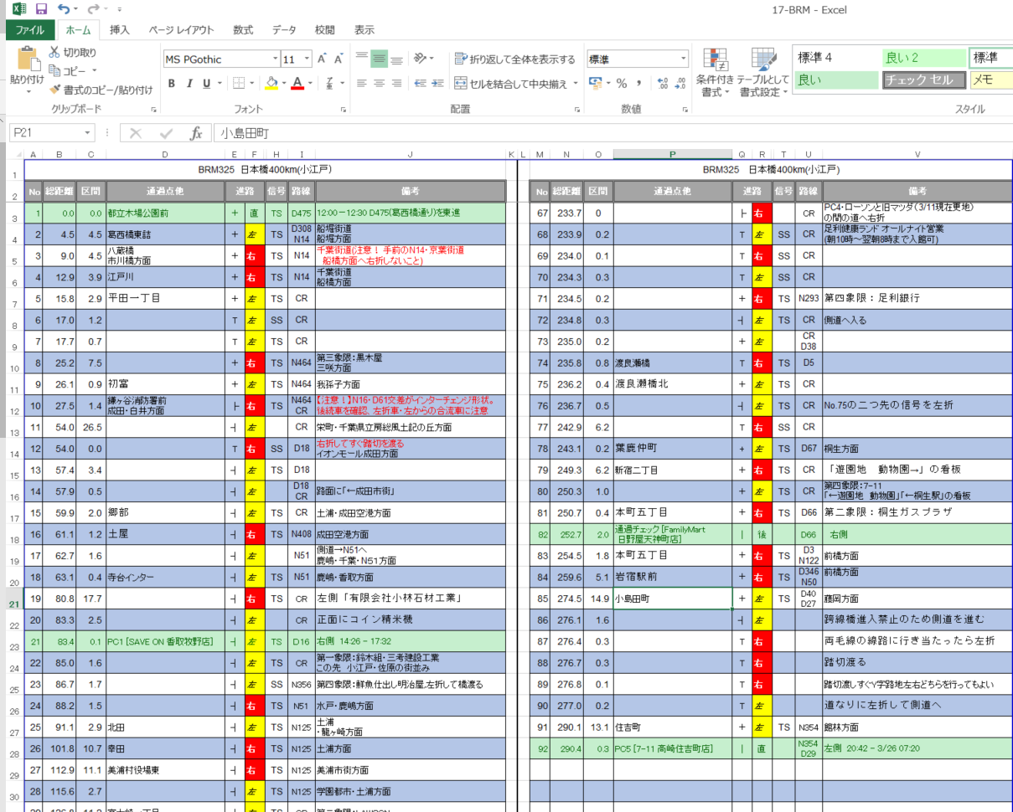Click the Redo arrow icon
Image resolution: width=1013 pixels, height=812 pixels.
click(94, 10)
